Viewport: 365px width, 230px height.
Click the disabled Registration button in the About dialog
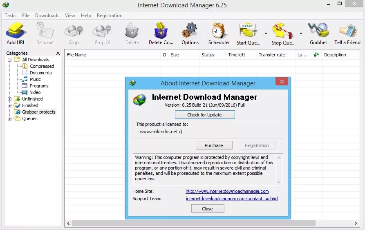[257, 145]
